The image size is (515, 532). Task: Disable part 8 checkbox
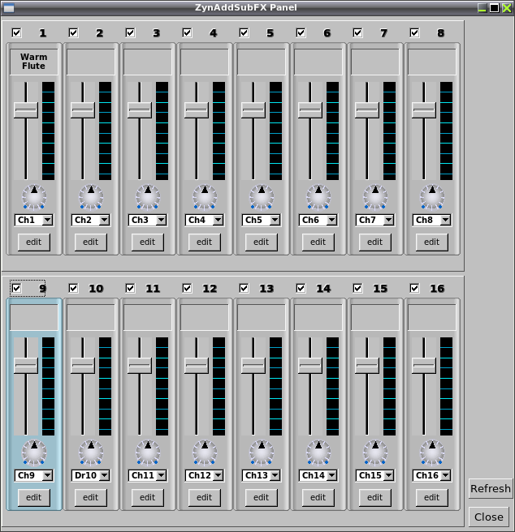coord(414,33)
